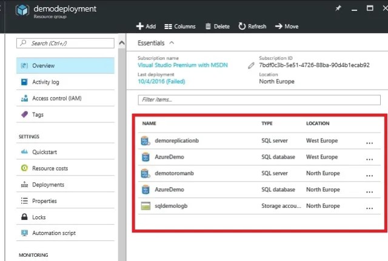Open Properties label in the menu
Image resolution: width=388 pixels, height=261 pixels.
(44, 201)
